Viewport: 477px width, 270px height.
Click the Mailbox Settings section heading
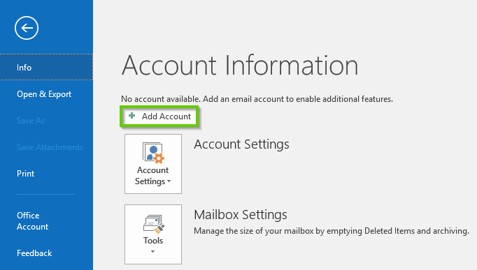coord(241,215)
